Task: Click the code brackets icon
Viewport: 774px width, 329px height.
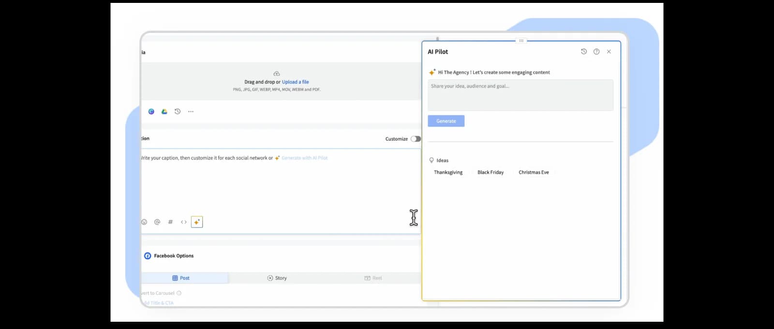Action: pos(184,222)
